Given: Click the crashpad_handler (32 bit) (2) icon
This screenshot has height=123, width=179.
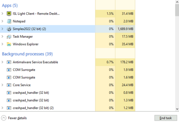Looking at the screenshot, I should pyautogui.click(x=9, y=108).
